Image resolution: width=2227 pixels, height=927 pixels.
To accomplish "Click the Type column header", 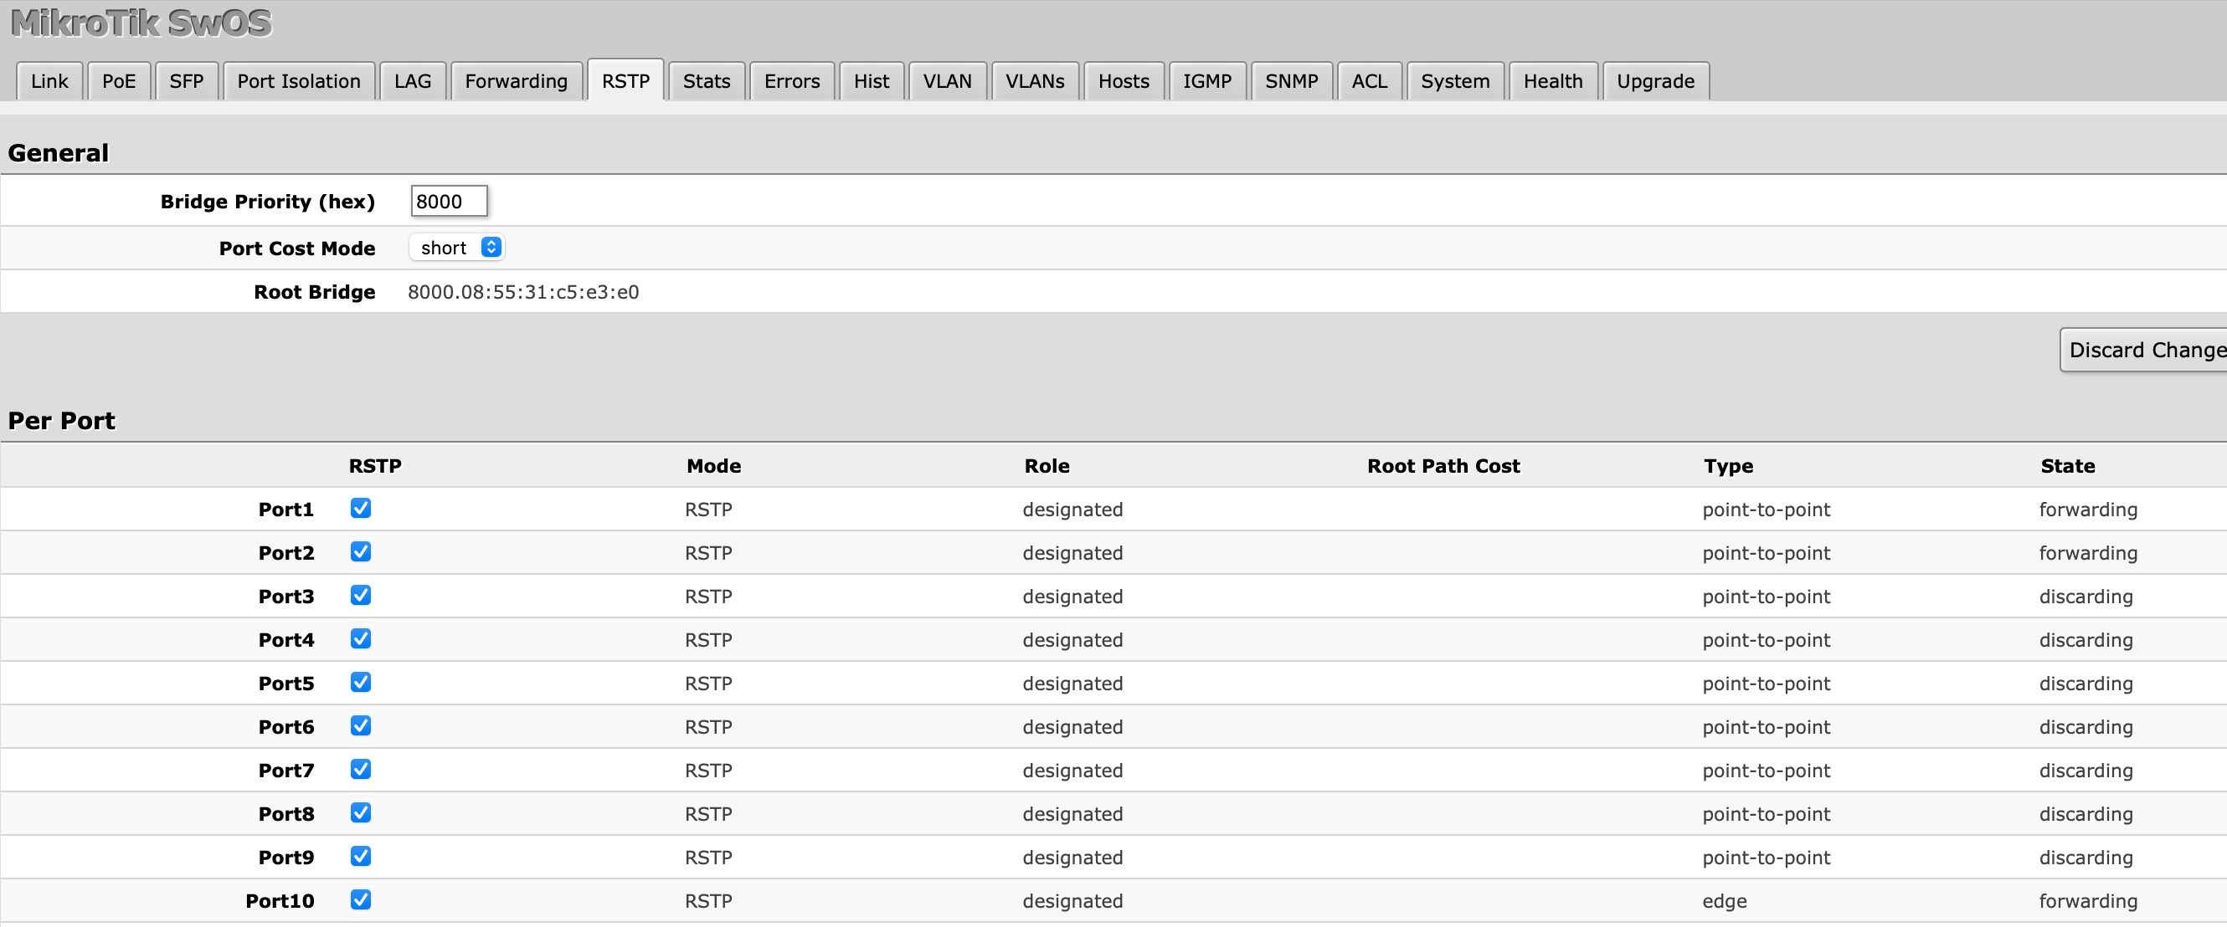I will pos(1728,467).
